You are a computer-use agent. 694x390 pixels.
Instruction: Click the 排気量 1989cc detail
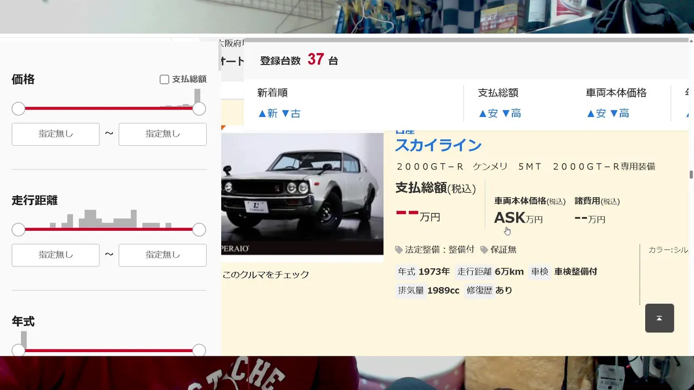pyautogui.click(x=428, y=290)
